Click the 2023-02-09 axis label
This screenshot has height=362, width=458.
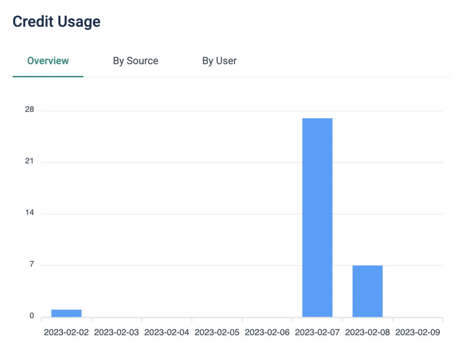[418, 332]
